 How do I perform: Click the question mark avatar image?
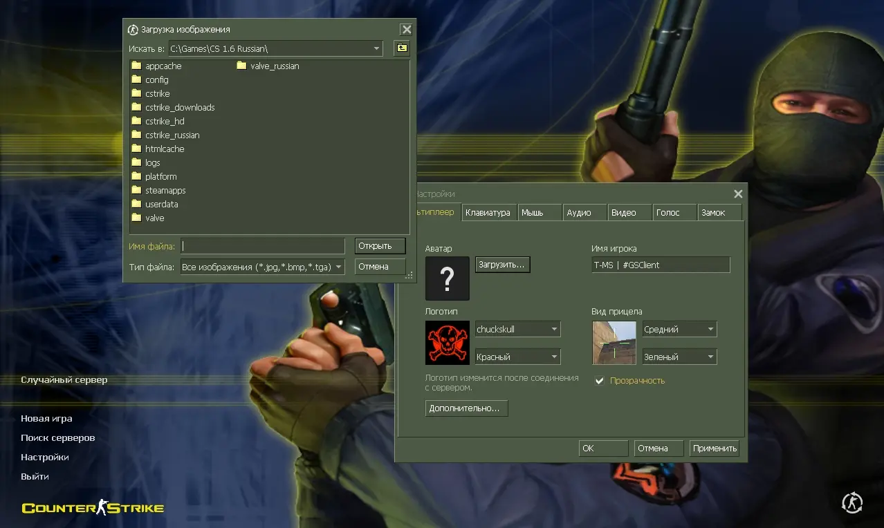coord(447,279)
